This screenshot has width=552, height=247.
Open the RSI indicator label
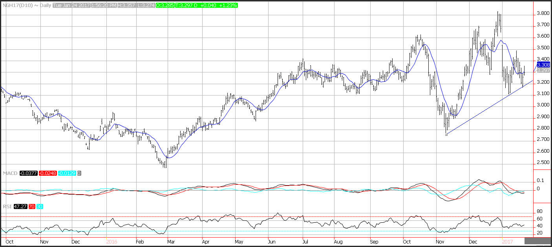click(x=7, y=206)
